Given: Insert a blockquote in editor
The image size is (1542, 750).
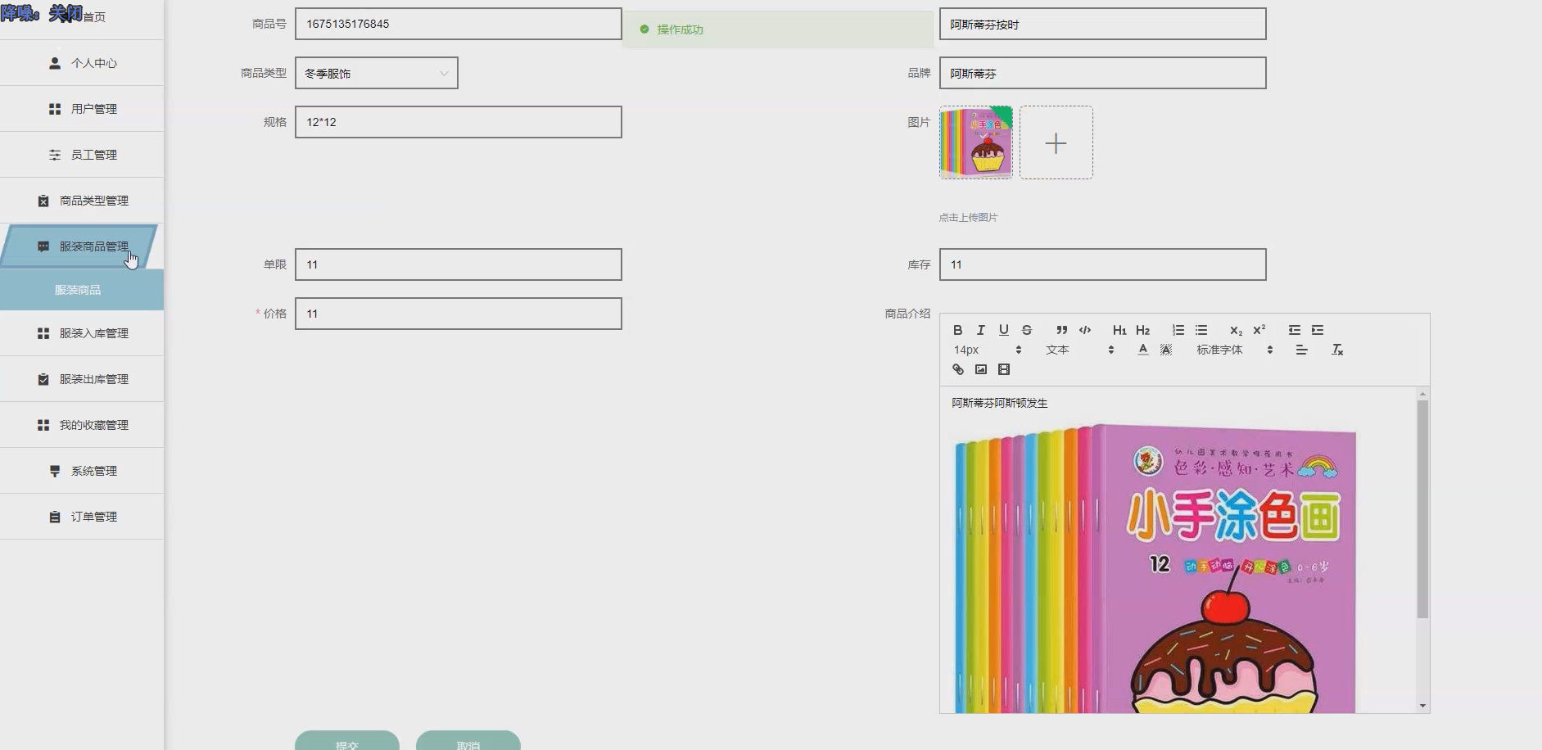Looking at the screenshot, I should [x=1061, y=330].
